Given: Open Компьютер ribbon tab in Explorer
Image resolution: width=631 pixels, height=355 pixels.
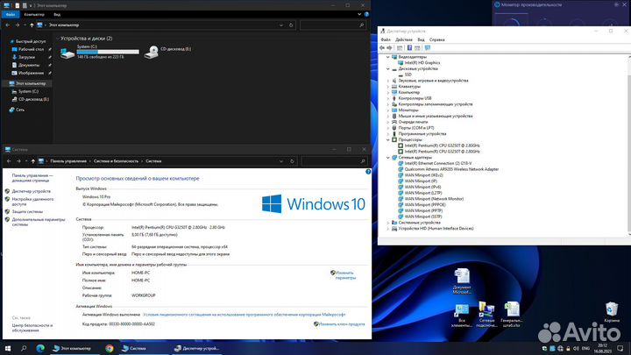Looking at the screenshot, I should pyautogui.click(x=34, y=15).
